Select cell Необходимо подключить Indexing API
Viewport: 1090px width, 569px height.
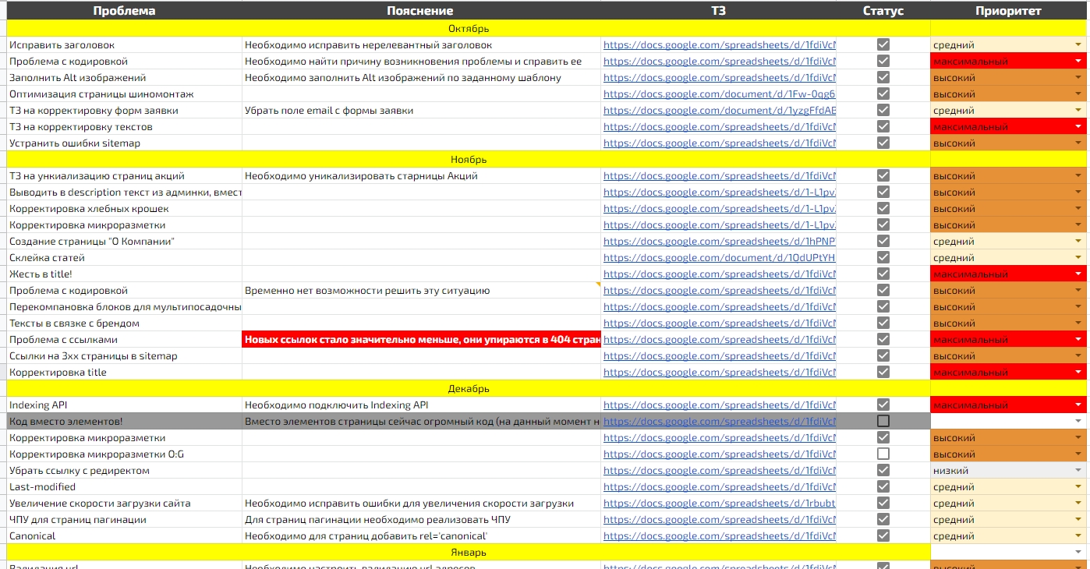tap(421, 405)
